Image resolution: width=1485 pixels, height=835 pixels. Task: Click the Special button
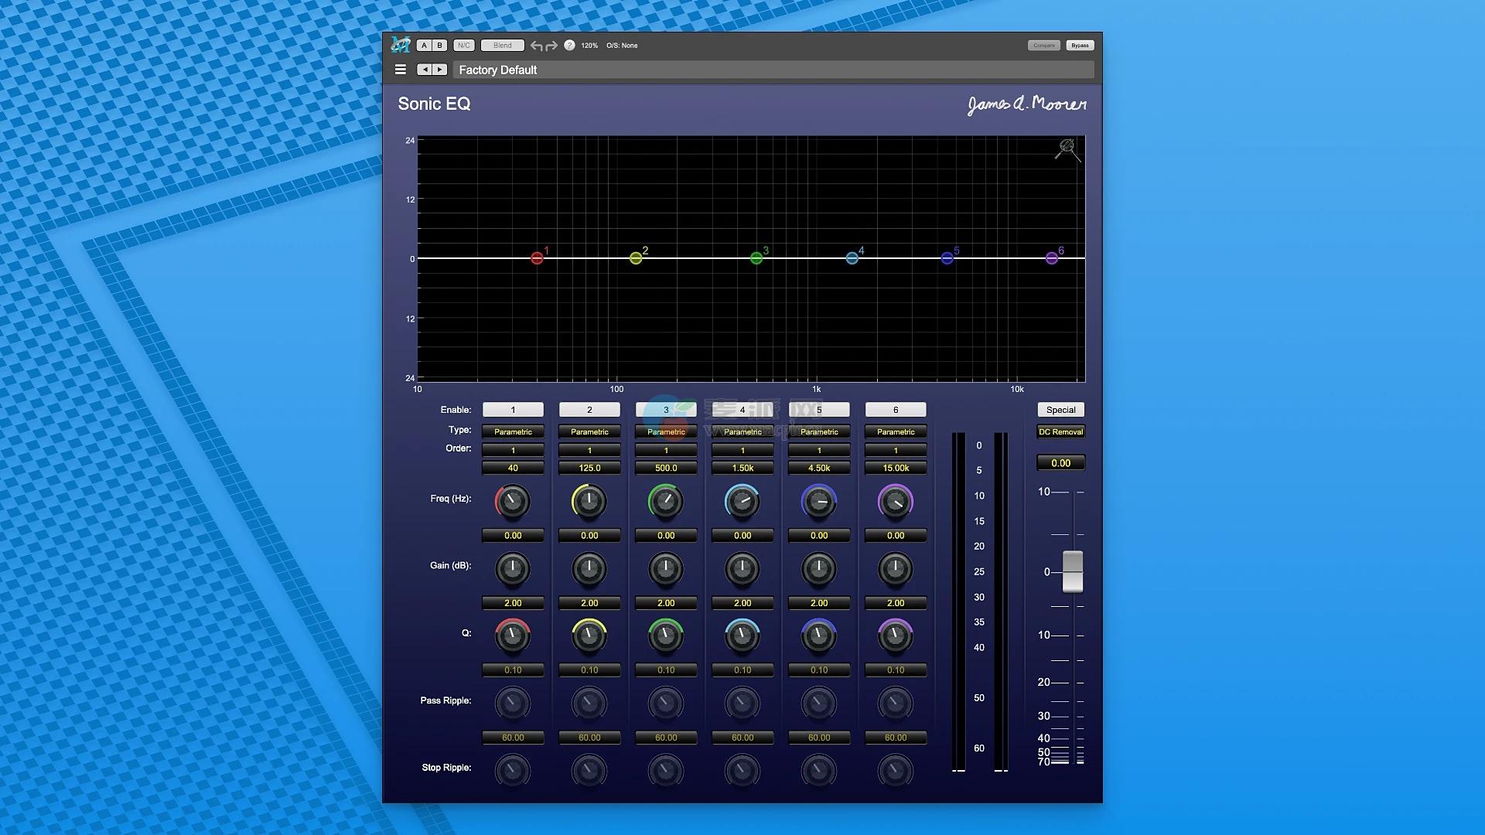pos(1060,410)
